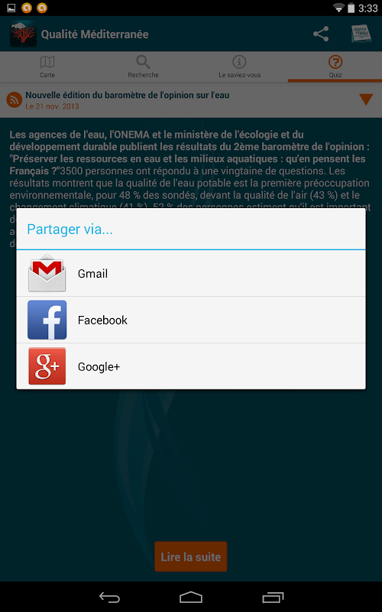The height and width of the screenshot is (612, 382).
Task: Choose the Facebook icon
Action: click(x=47, y=320)
